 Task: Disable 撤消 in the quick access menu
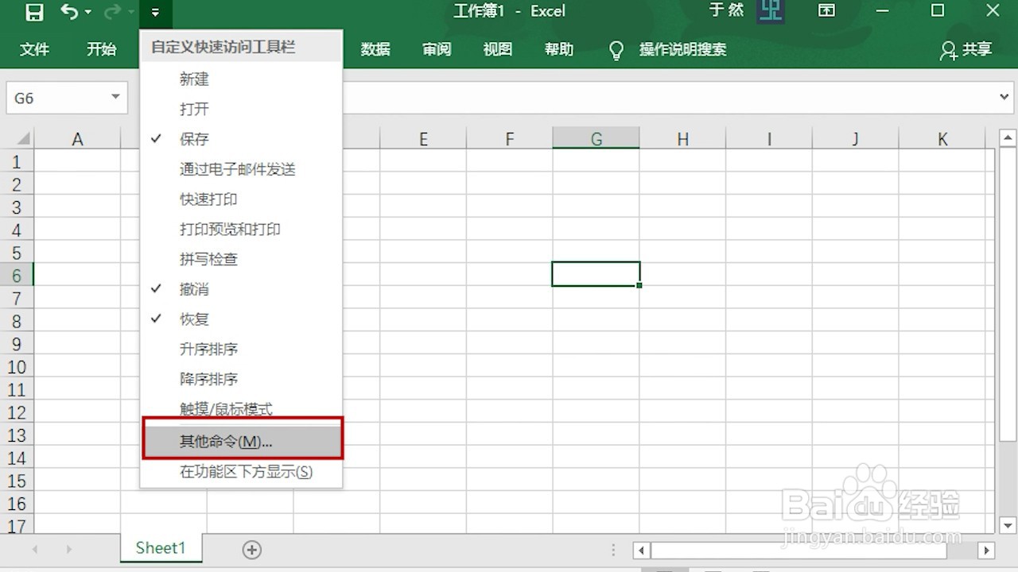[x=193, y=289]
